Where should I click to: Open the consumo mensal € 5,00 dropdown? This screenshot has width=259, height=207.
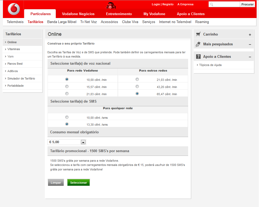pyautogui.click(x=83, y=142)
